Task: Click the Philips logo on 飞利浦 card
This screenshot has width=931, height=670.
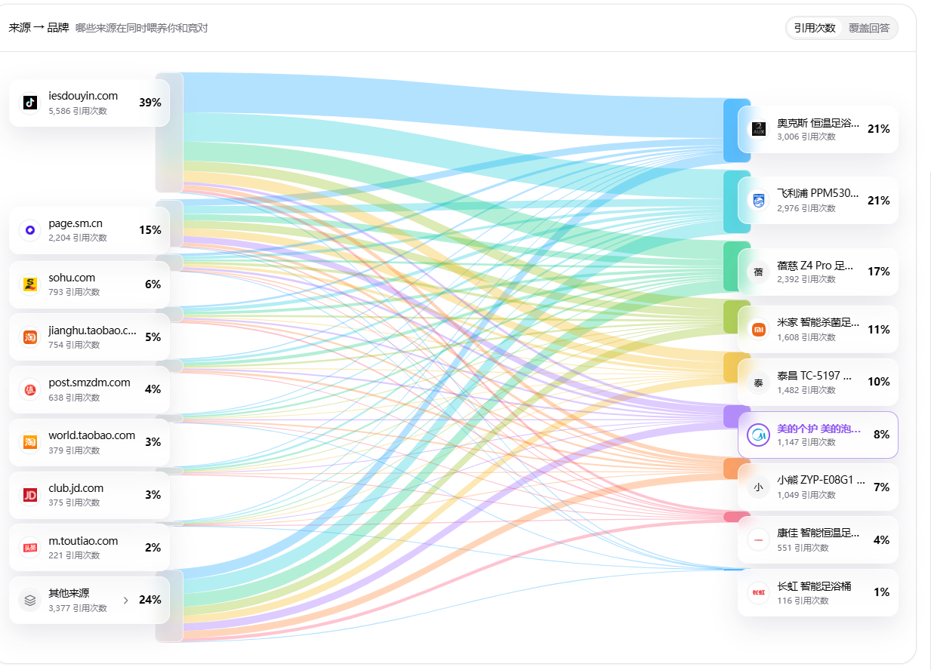Action: coord(759,200)
